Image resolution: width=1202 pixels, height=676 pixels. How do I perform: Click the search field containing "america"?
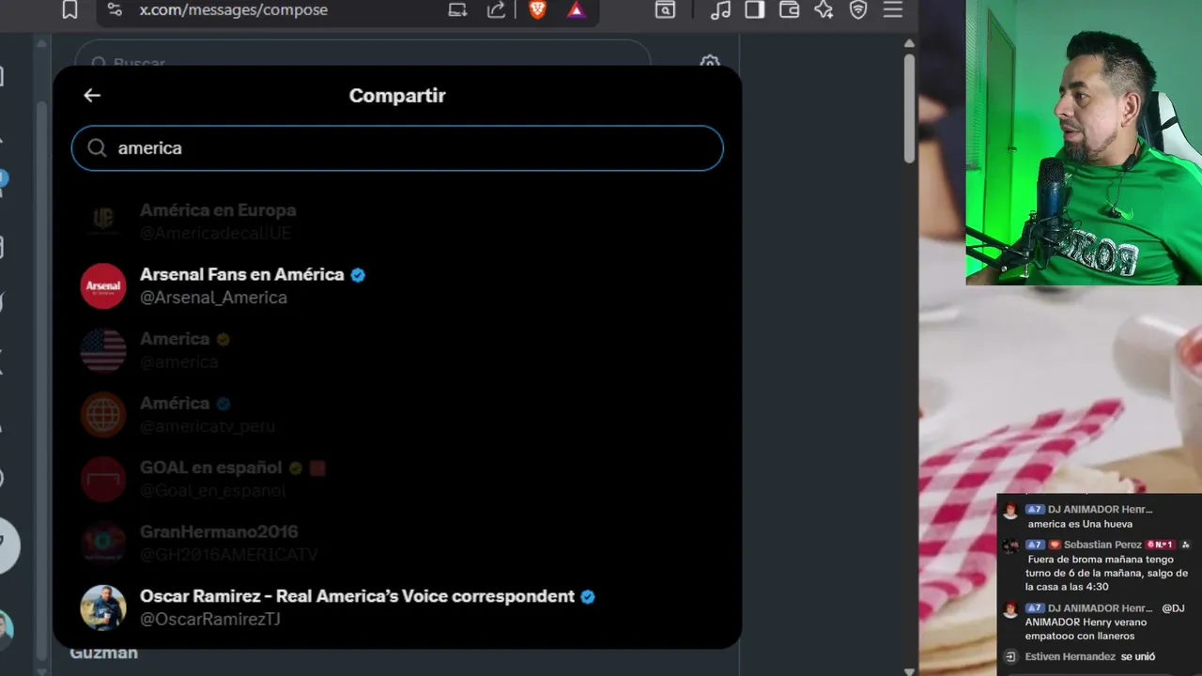tap(397, 148)
